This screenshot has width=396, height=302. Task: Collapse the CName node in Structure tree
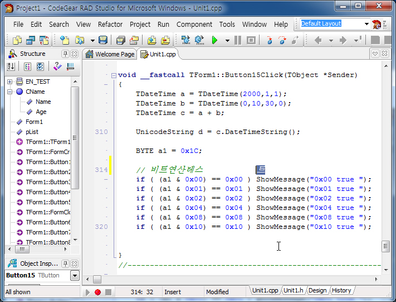[x=10, y=92]
